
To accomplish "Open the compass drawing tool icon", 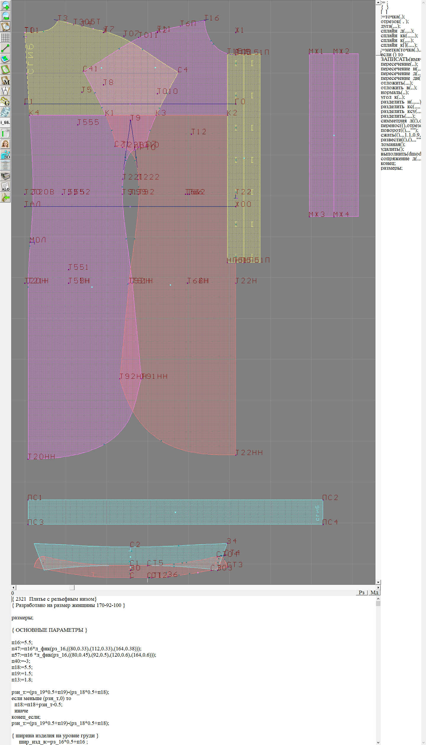I will point(5,91).
